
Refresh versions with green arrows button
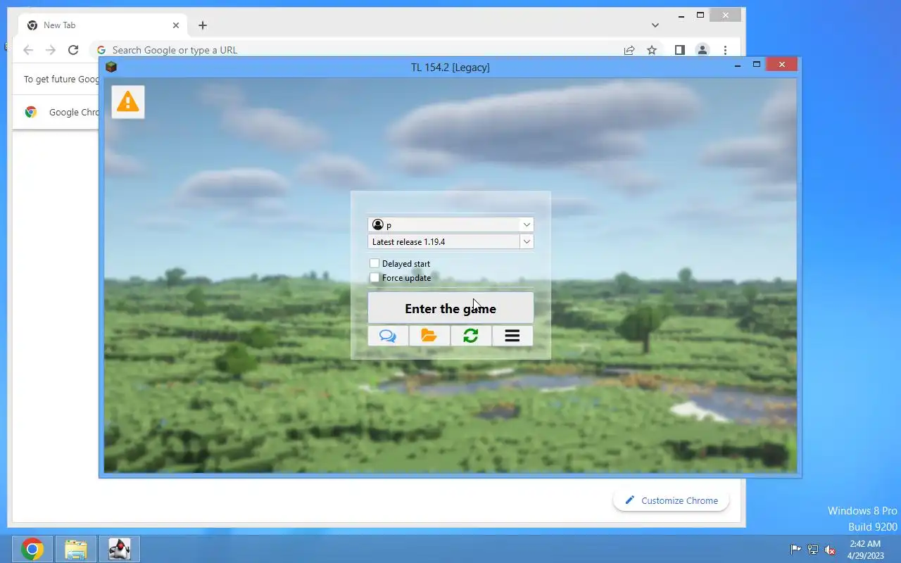(471, 336)
